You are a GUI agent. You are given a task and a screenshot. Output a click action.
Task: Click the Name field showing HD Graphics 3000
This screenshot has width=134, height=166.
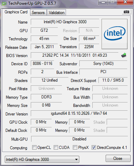pyautogui.click(x=65, y=22)
